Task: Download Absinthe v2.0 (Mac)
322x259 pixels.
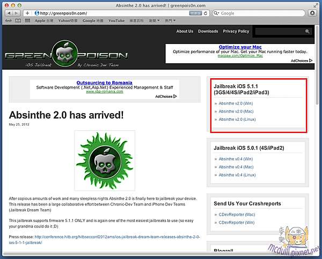Action: click(236, 112)
